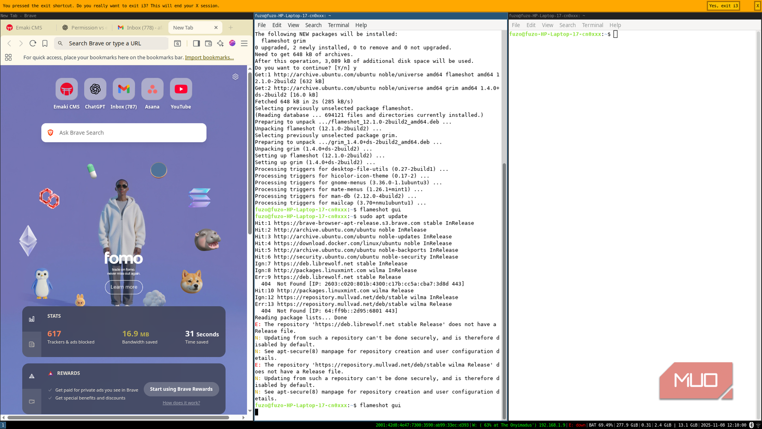
Task: Open Brave's hamburger menu
Action: pos(244,43)
